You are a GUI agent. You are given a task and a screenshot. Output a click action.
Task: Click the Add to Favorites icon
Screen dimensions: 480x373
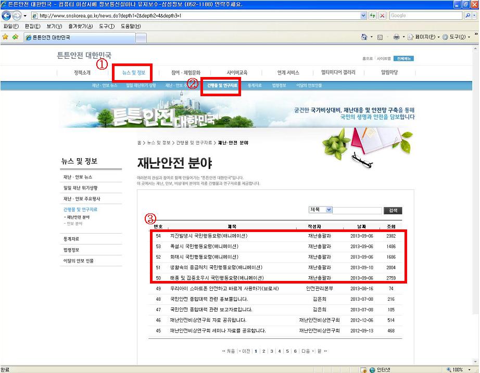point(14,37)
